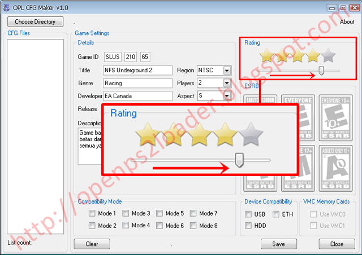Maximize the OPL CFG Maker window
Image resolution: width=362 pixels, height=255 pixels.
click(x=343, y=8)
